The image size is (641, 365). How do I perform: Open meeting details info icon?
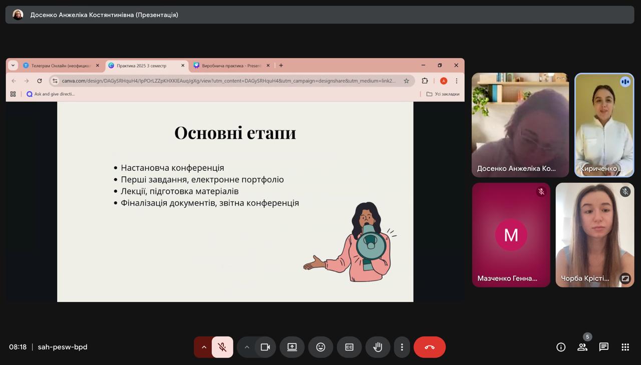[561, 347]
